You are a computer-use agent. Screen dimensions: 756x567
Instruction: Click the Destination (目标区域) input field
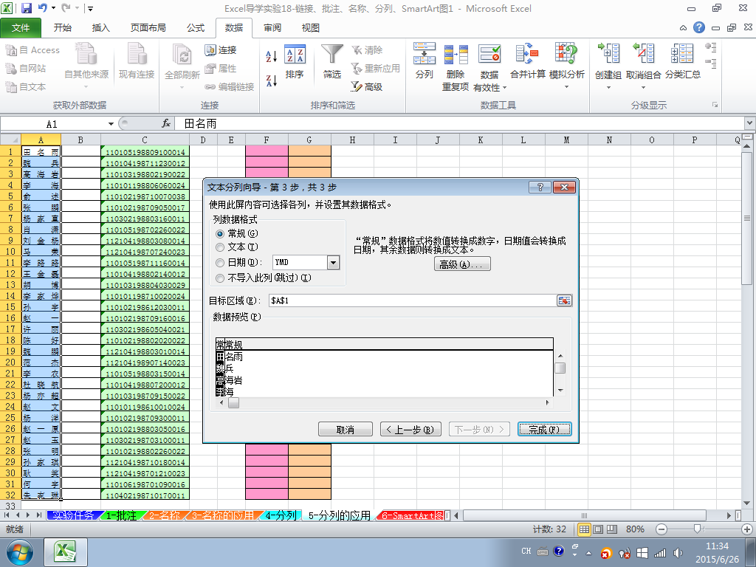(412, 300)
